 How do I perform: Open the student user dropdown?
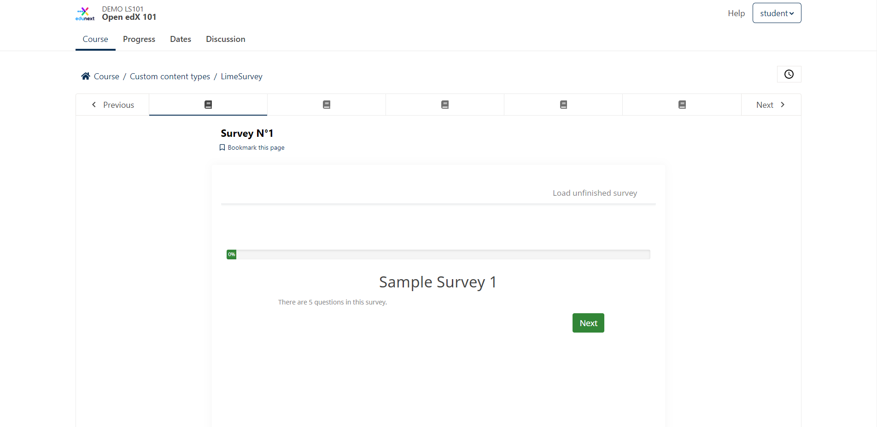[777, 13]
